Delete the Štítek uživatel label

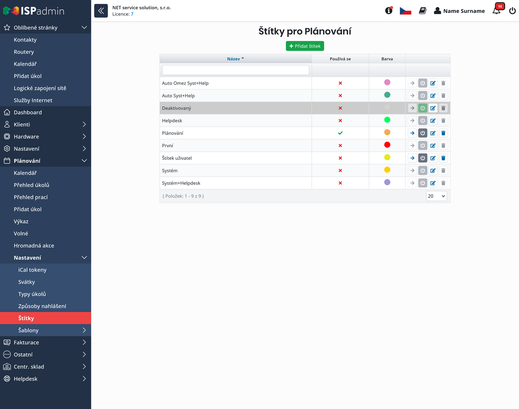(x=443, y=158)
